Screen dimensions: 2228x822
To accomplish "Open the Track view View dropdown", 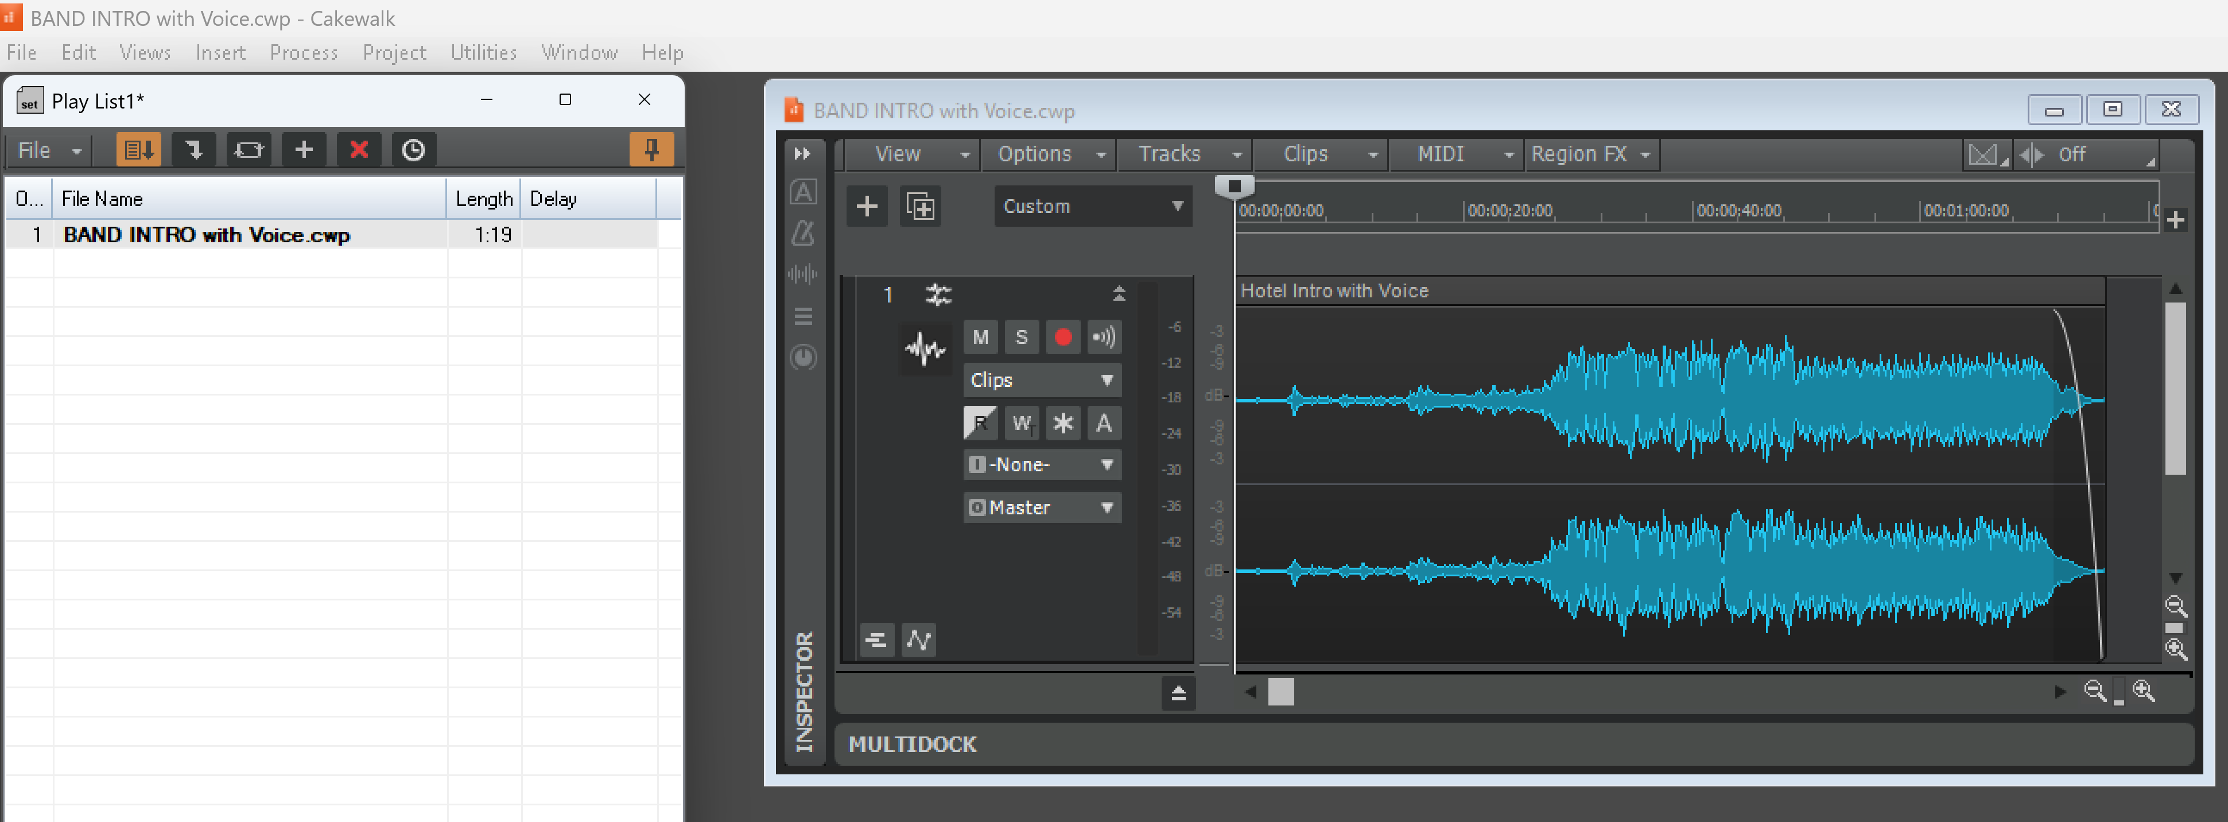I will (913, 155).
